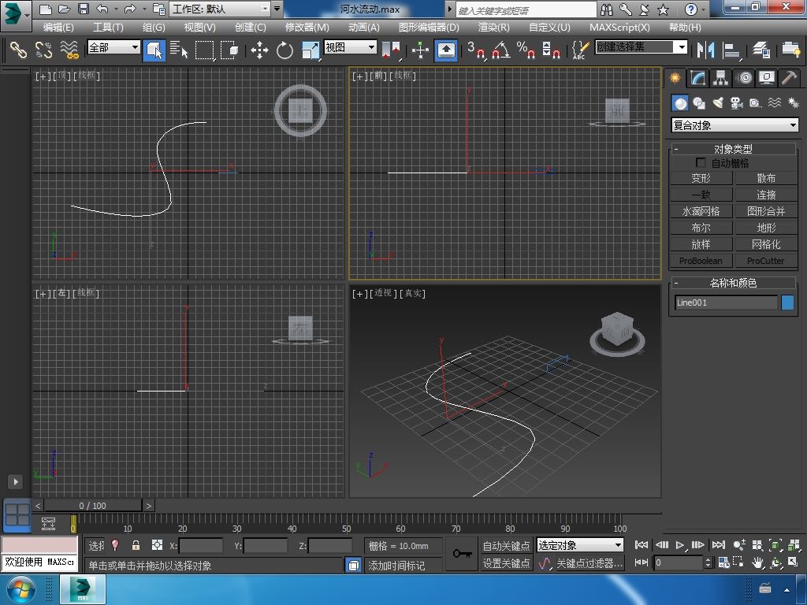Select the Shapes category icon
This screenshot has height=605, width=807.
tap(699, 103)
